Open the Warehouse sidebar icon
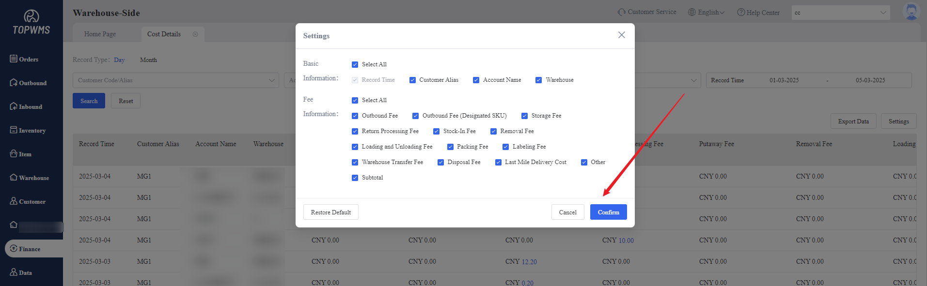 pos(14,178)
